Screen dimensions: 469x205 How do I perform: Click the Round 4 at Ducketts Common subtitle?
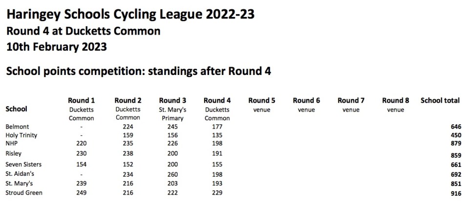83,32
